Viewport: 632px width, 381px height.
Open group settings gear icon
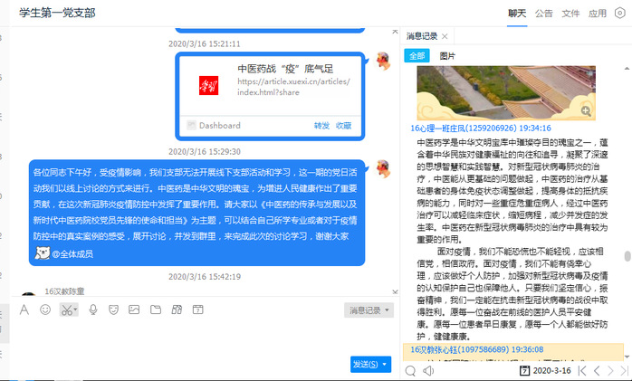pyautogui.click(x=619, y=14)
